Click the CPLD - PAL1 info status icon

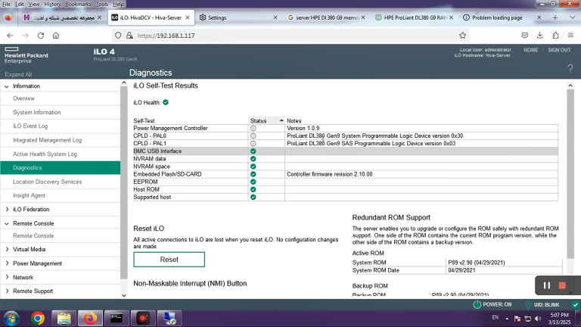(253, 144)
